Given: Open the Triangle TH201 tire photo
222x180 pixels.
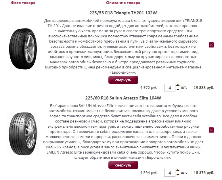Looking at the screenshot, I should click(x=23, y=49).
